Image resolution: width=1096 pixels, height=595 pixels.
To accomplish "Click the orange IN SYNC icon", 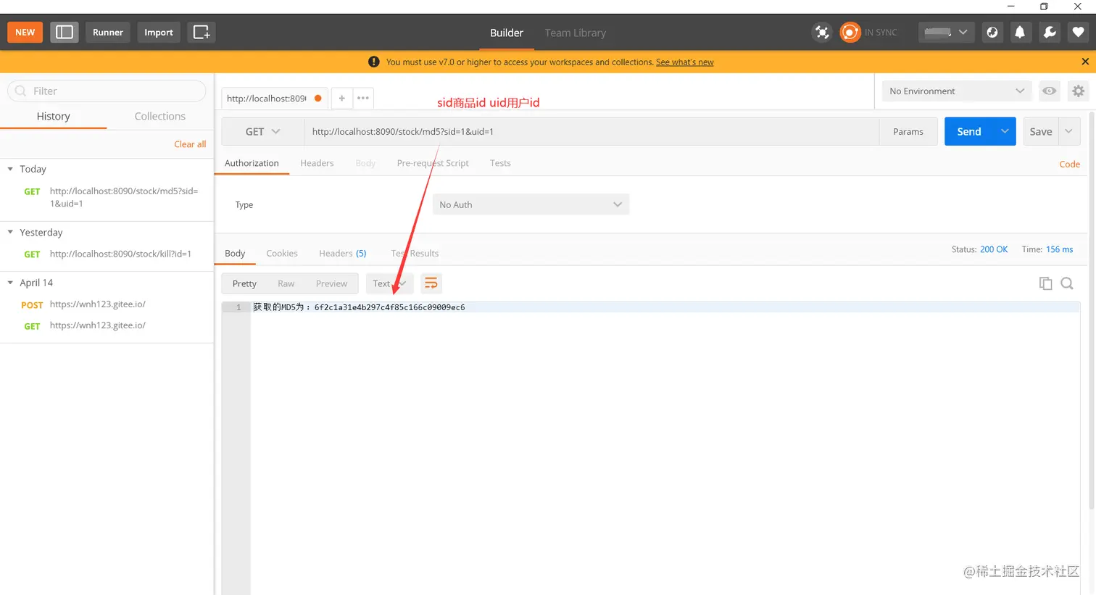I will point(850,32).
